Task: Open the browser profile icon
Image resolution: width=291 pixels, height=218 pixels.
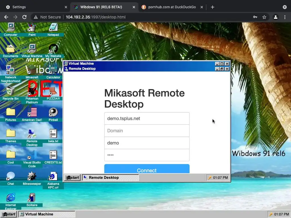Action: pos(276,17)
